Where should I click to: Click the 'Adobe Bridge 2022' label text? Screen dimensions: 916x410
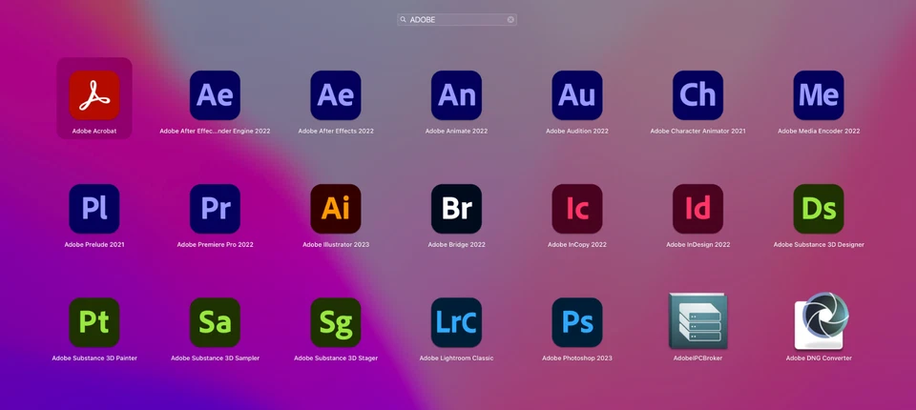point(456,245)
